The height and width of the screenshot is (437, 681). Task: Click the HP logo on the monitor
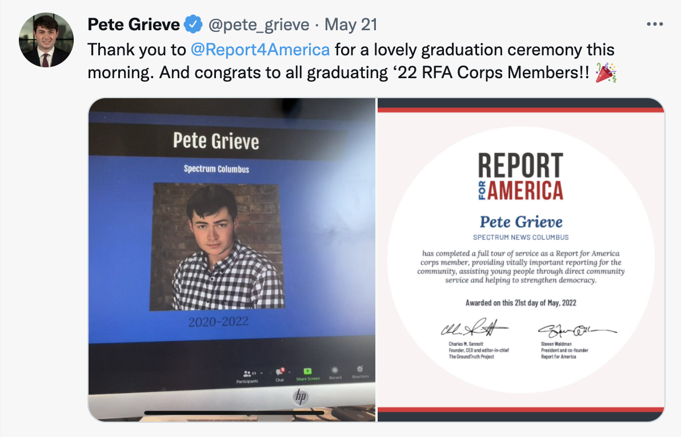pyautogui.click(x=301, y=396)
